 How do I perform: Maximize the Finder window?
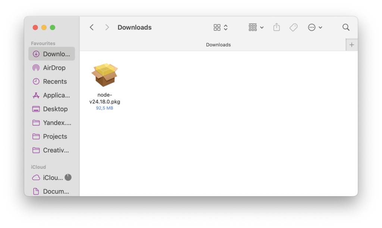click(x=52, y=28)
